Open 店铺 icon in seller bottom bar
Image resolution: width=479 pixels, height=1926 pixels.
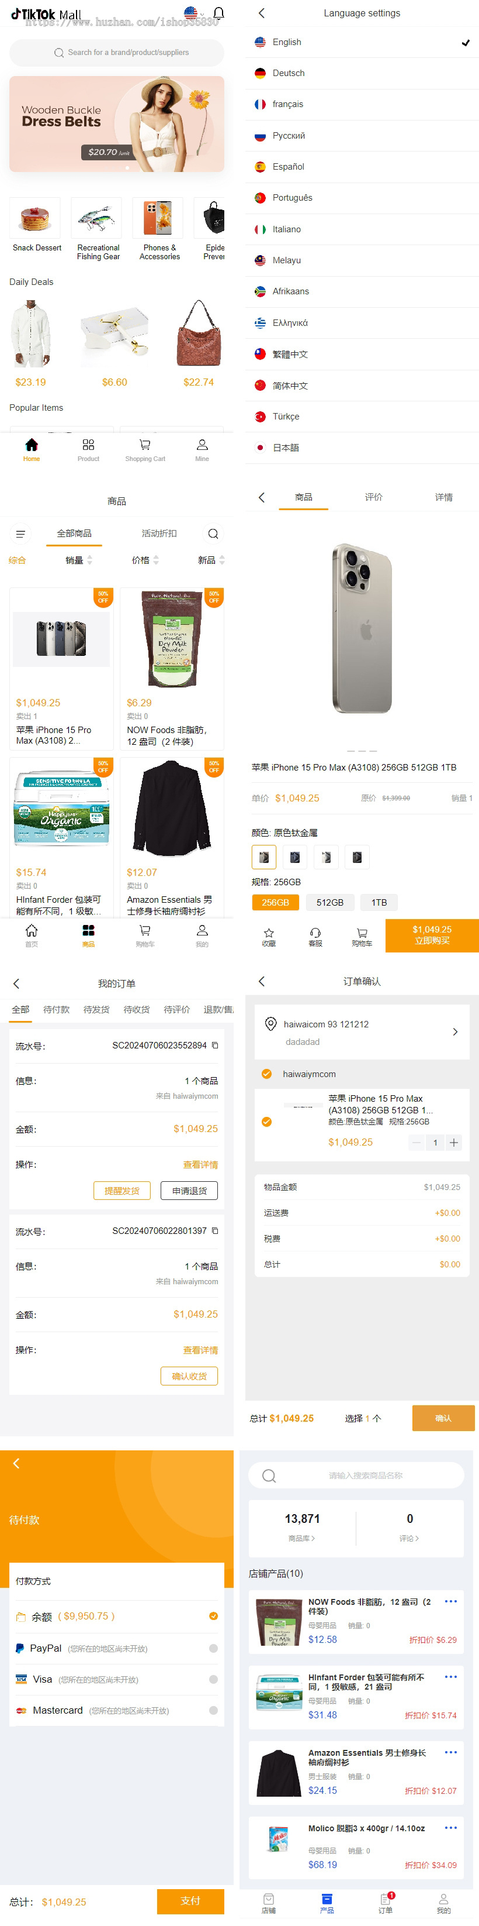[x=269, y=1899]
